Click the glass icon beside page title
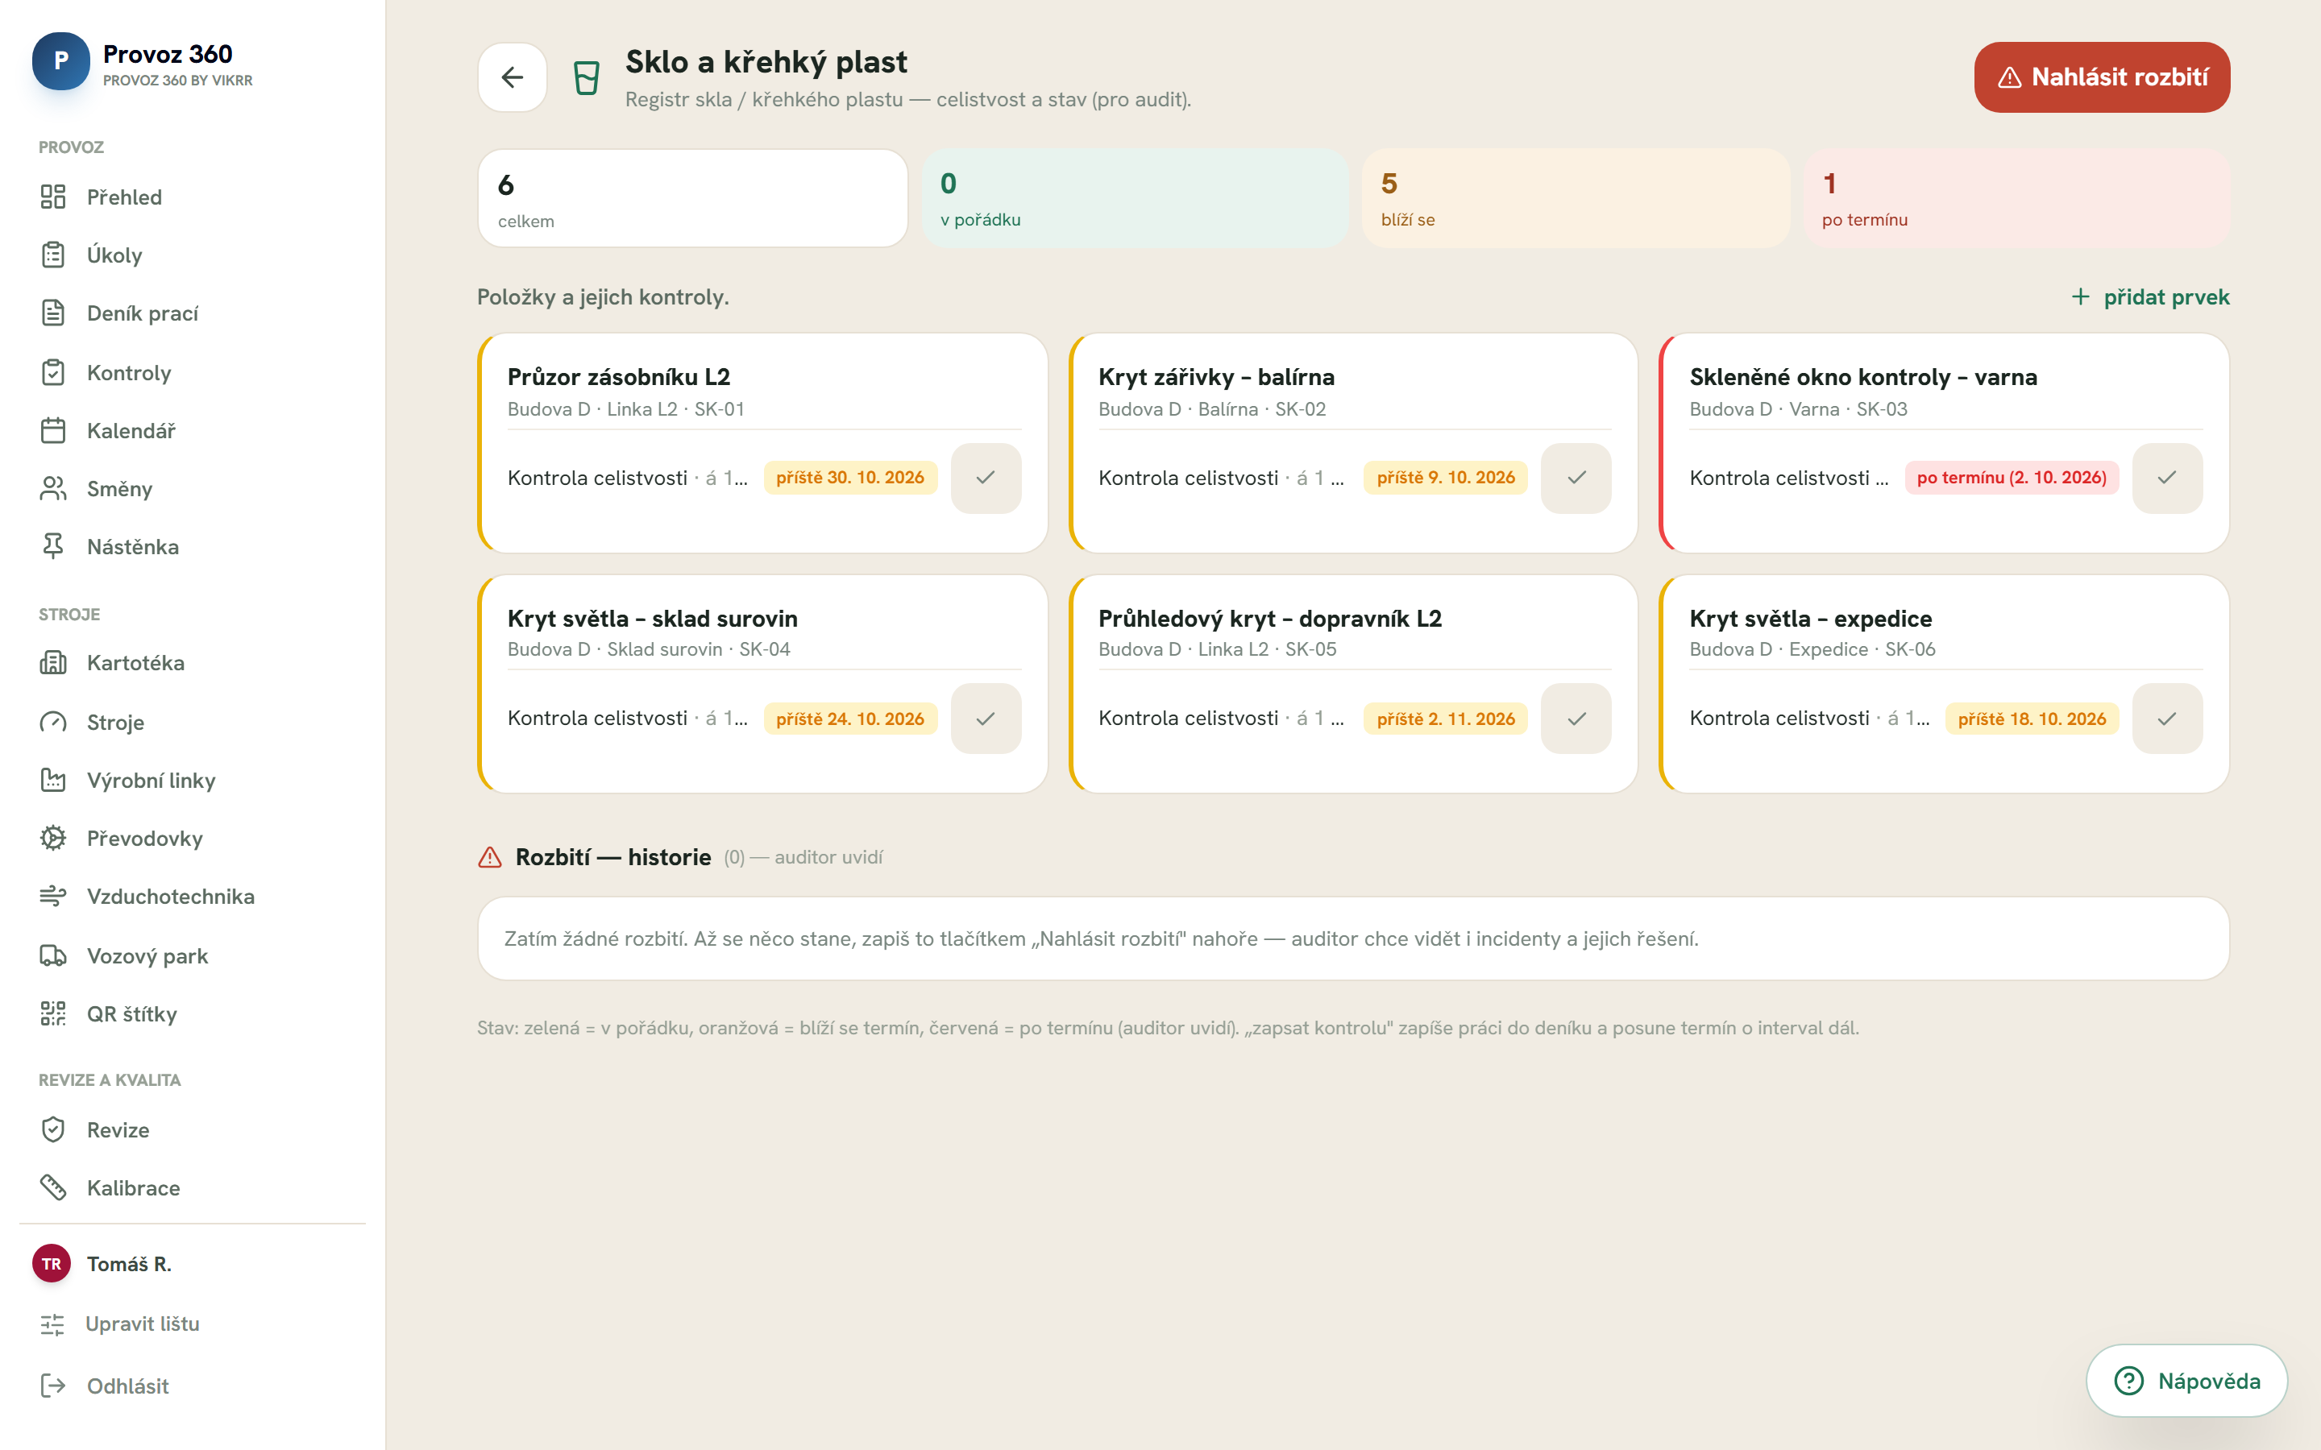Screen dimensions: 2321x1450 coord(586,77)
